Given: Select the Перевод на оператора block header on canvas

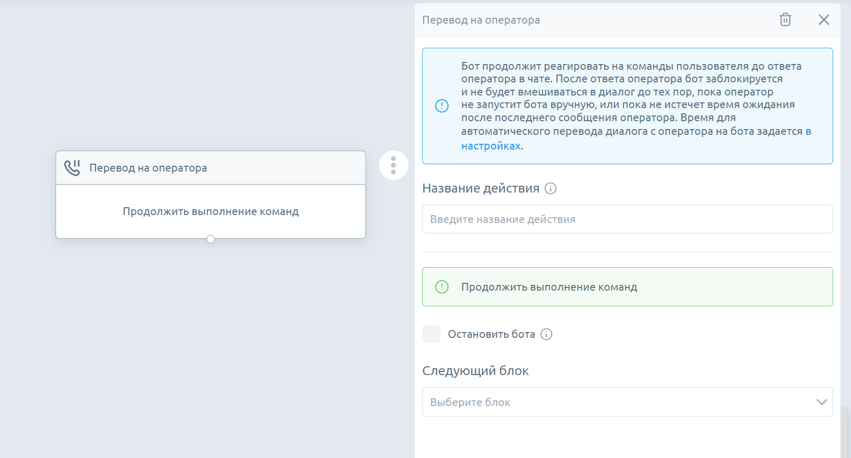Looking at the screenshot, I should 210,168.
